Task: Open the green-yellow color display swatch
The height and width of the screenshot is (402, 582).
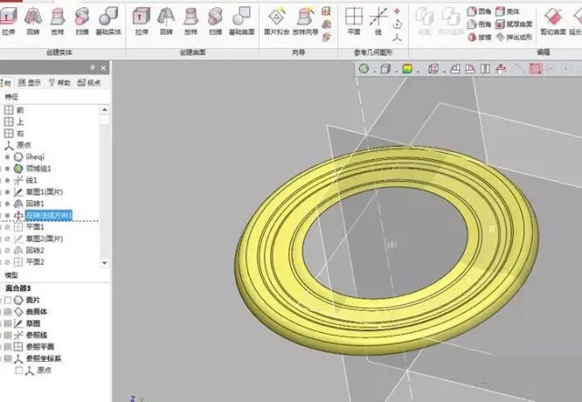Action: pos(406,68)
